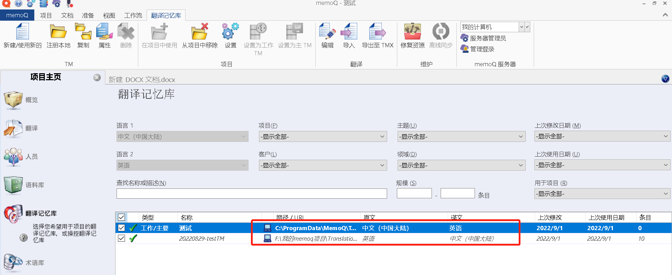This screenshot has width=672, height=275.
Task: Switch to the View (视图) ribbon tab
Action: coord(109,15)
